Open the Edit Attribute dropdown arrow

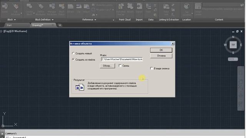pyautogui.click(x=21, y=13)
